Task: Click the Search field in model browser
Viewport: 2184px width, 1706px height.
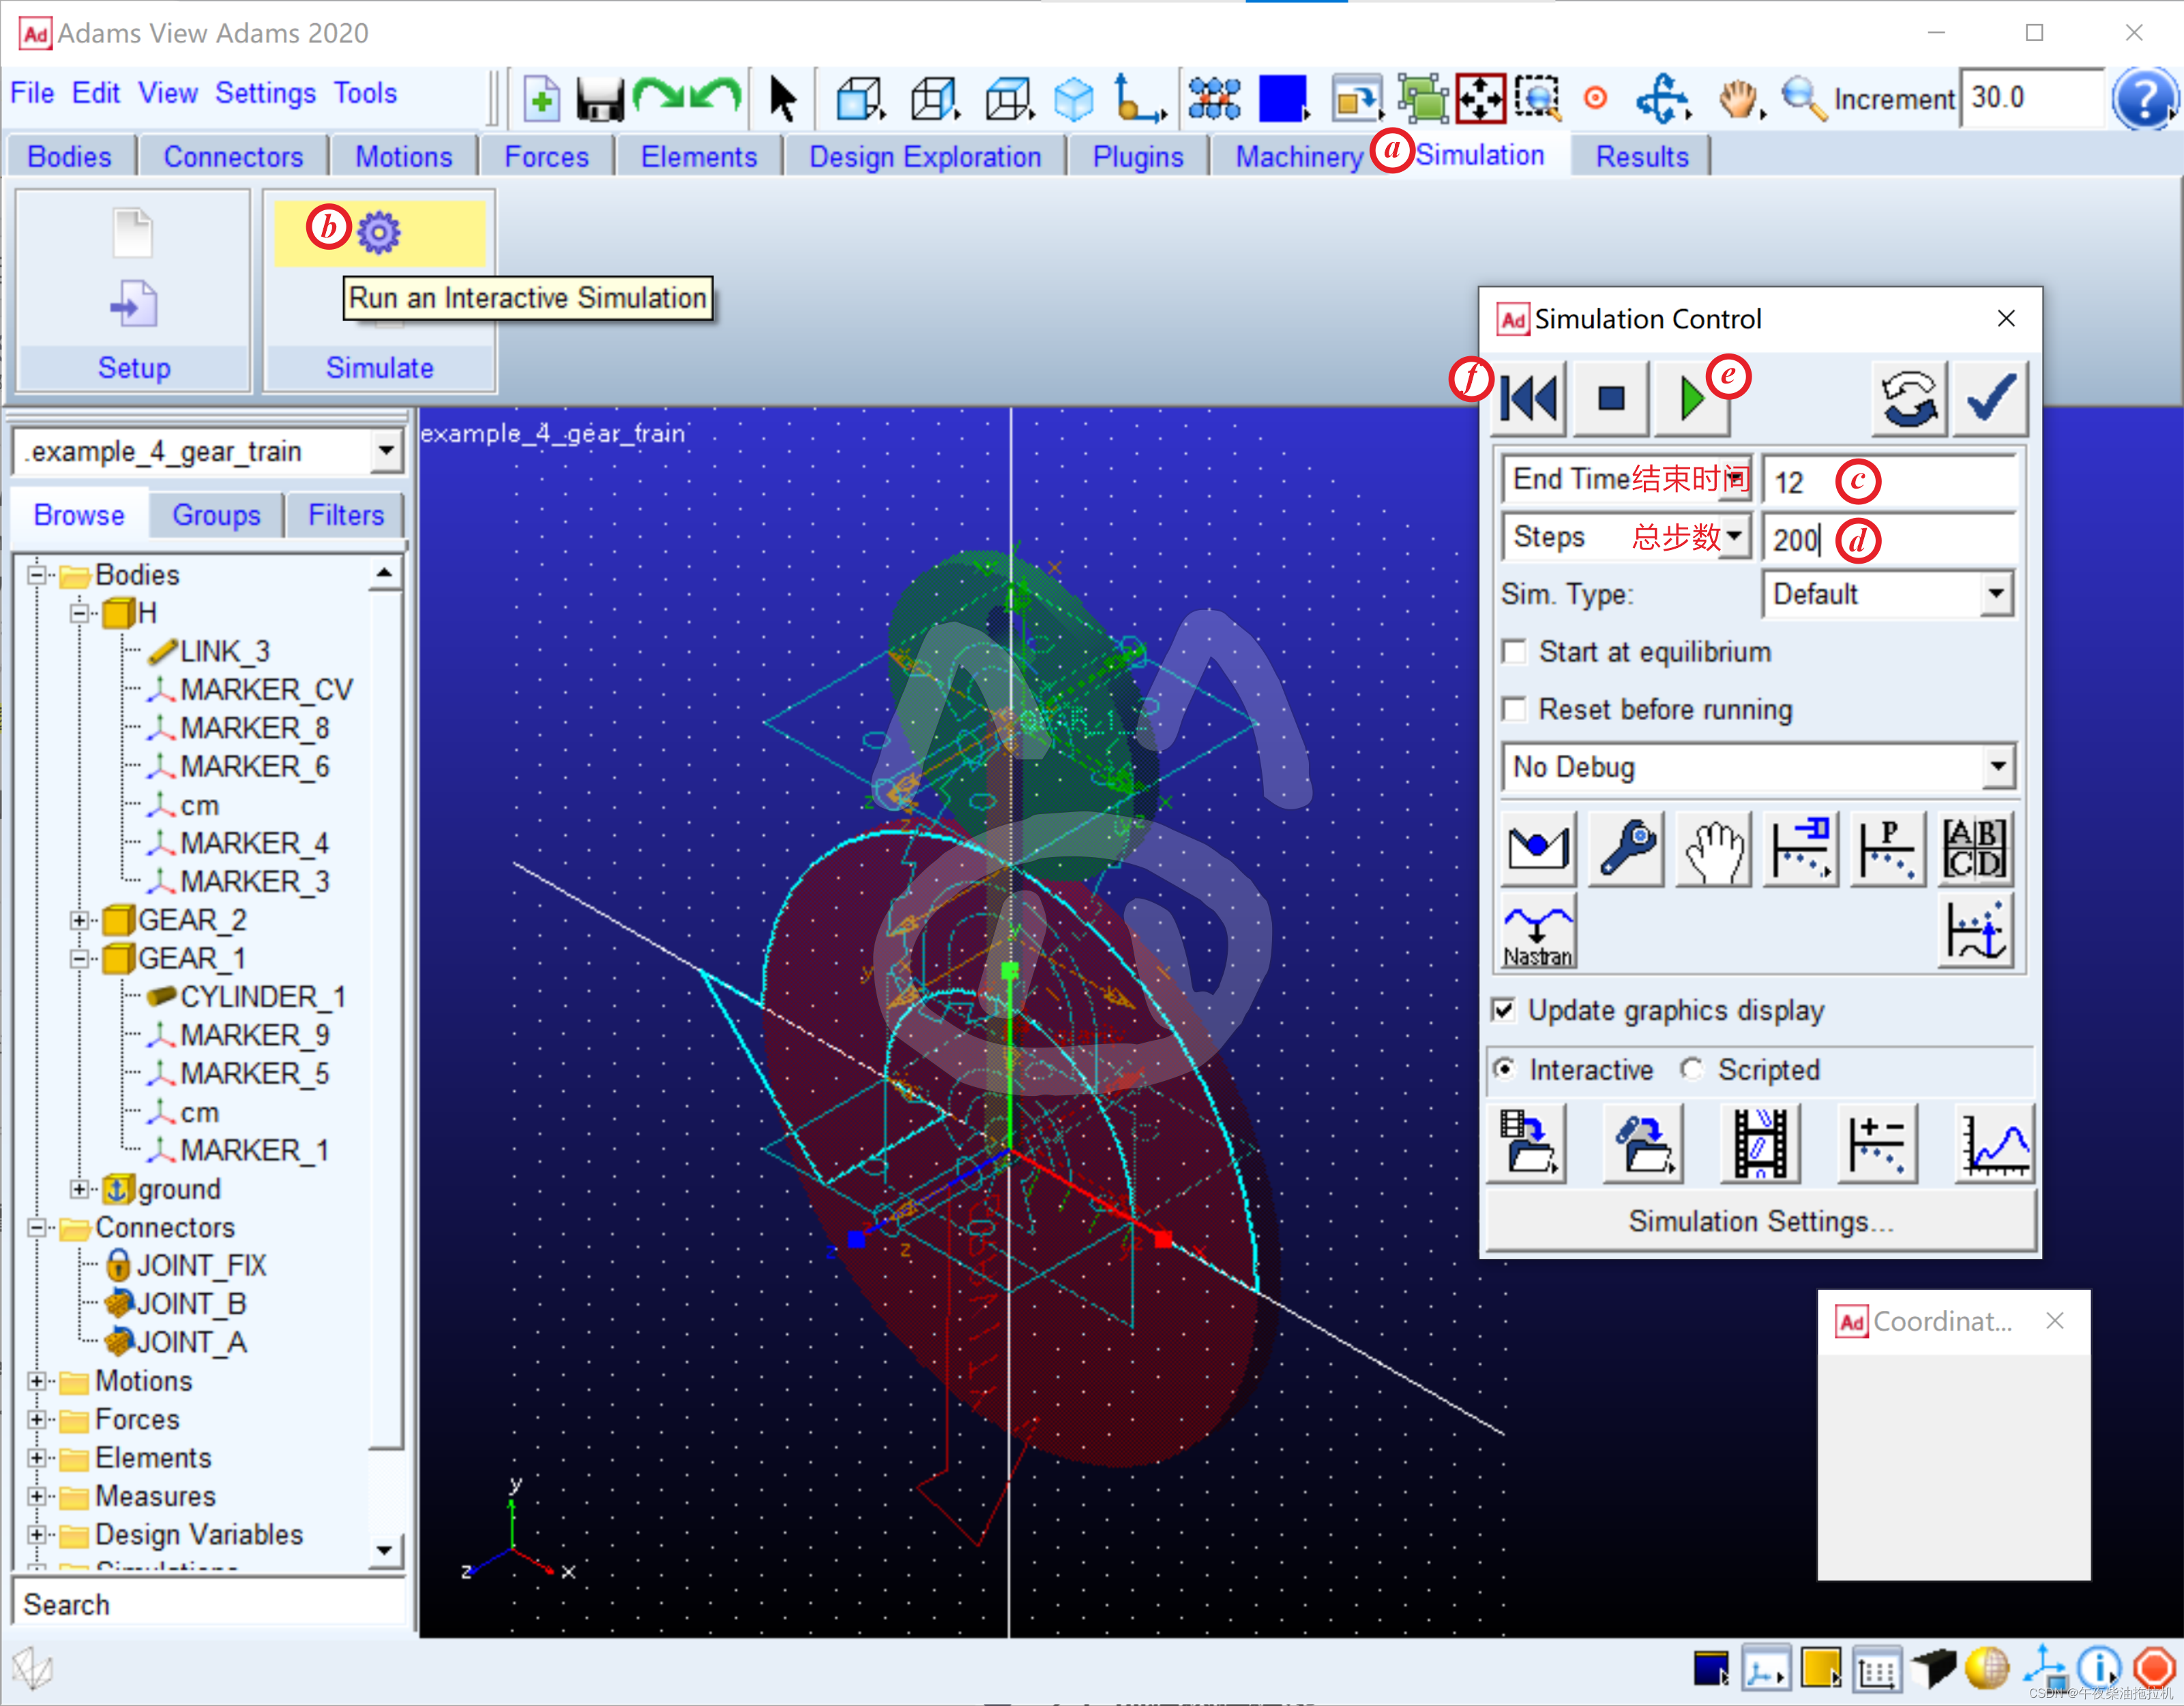Action: point(210,1604)
